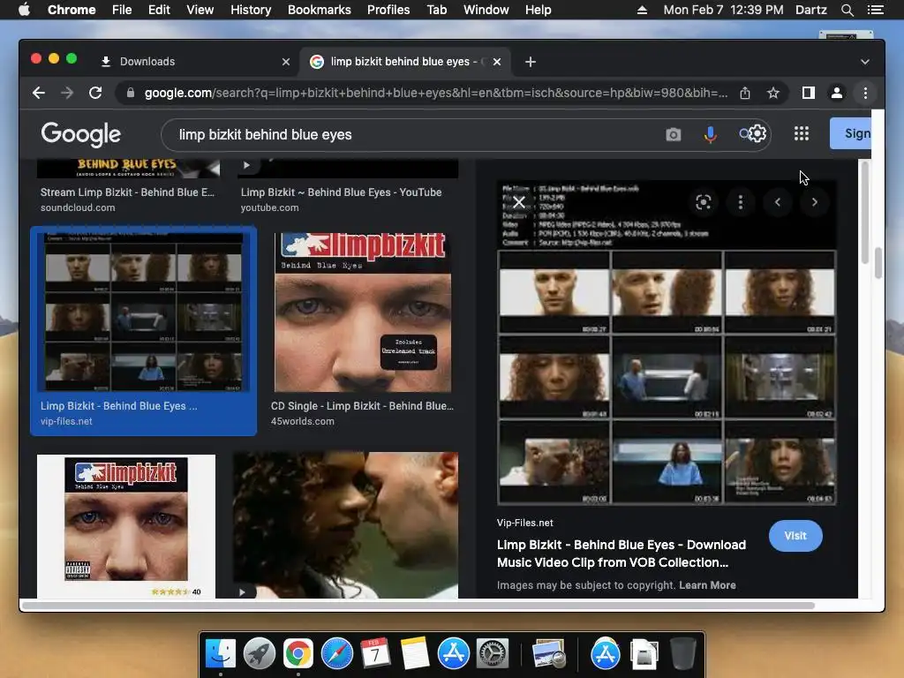Open preview title Limp Bizkit Download Music Video
Image resolution: width=904 pixels, height=678 pixels.
click(x=621, y=554)
